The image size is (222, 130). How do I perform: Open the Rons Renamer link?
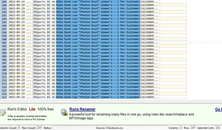point(82,109)
